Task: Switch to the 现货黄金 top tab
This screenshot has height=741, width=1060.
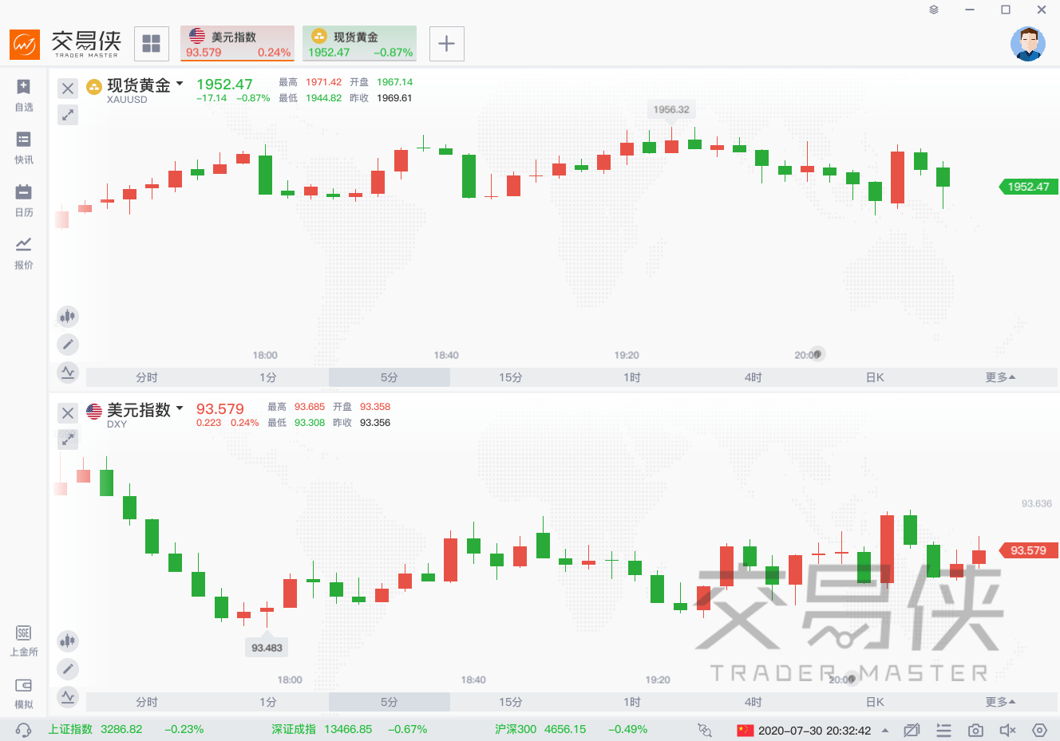Action: (360, 43)
